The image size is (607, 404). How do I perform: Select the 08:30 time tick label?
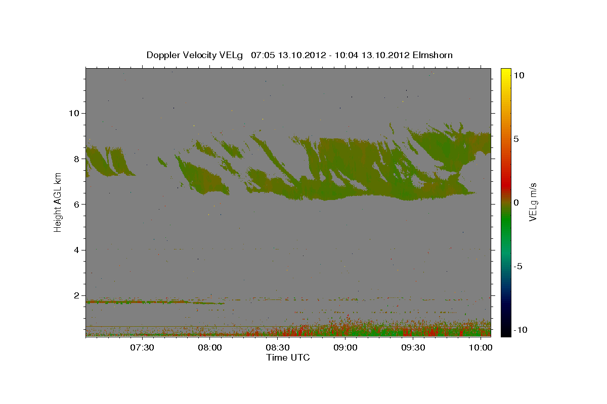coord(278,348)
